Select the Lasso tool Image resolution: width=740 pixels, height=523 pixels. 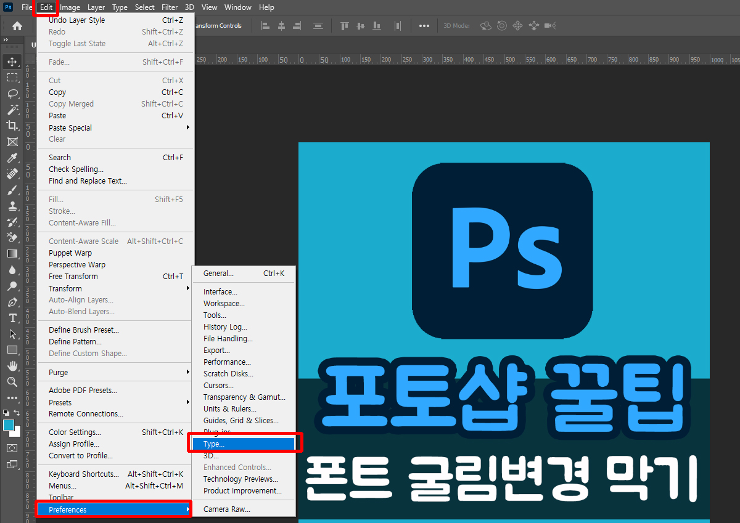tap(12, 94)
